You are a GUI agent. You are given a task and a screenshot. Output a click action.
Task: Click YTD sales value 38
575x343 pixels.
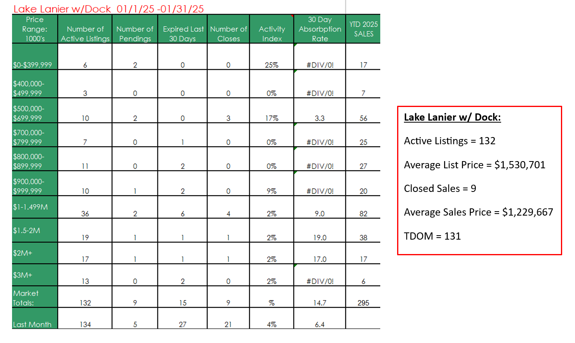point(363,238)
